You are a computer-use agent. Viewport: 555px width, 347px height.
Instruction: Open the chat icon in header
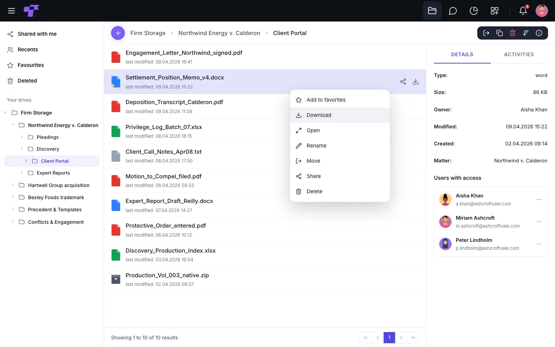453,11
